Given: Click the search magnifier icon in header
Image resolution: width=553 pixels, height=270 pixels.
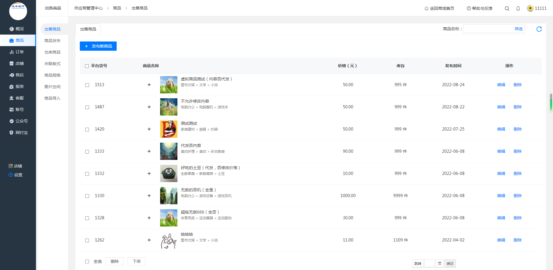Looking at the screenshot, I should click(x=507, y=8).
